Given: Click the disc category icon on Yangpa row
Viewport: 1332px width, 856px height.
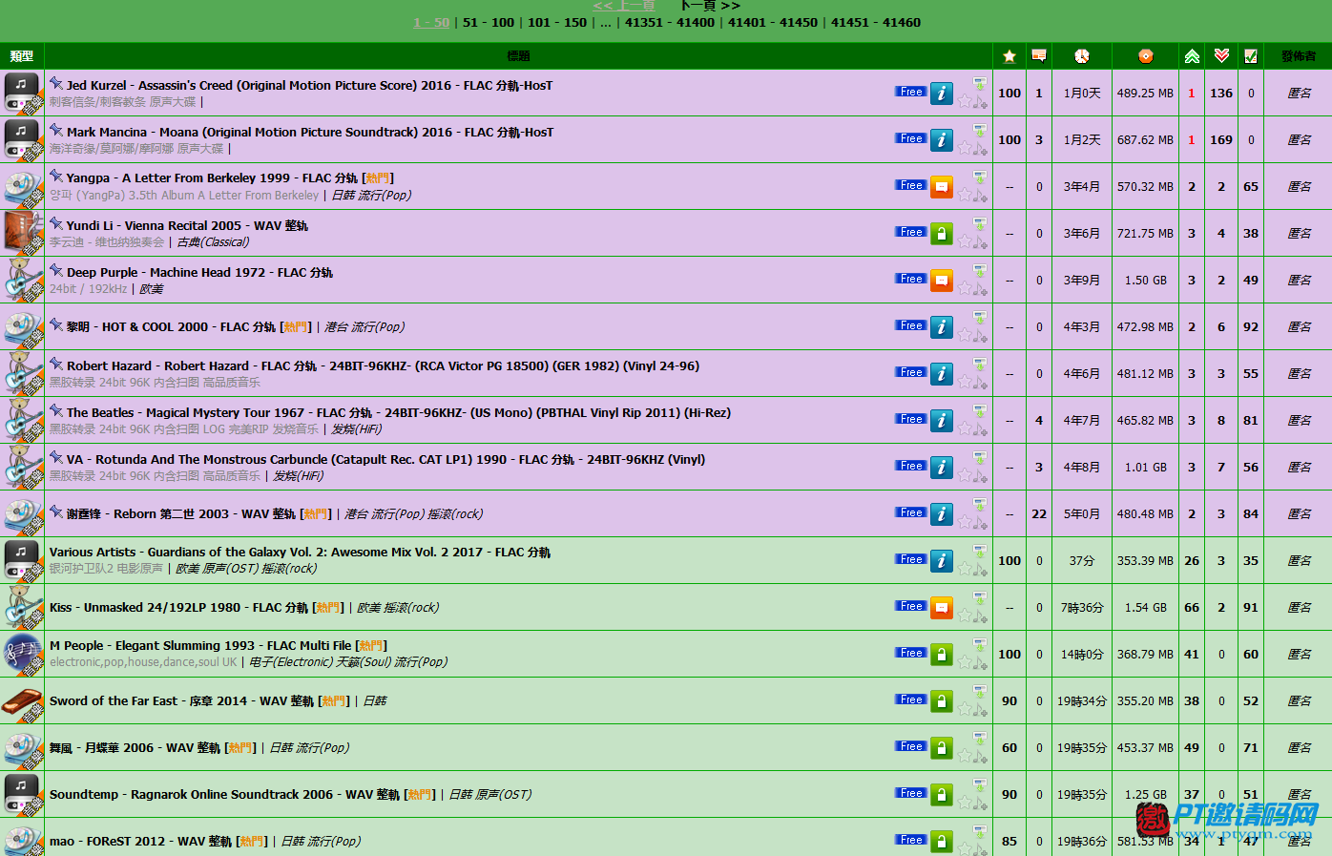Looking at the screenshot, I should 22,186.
